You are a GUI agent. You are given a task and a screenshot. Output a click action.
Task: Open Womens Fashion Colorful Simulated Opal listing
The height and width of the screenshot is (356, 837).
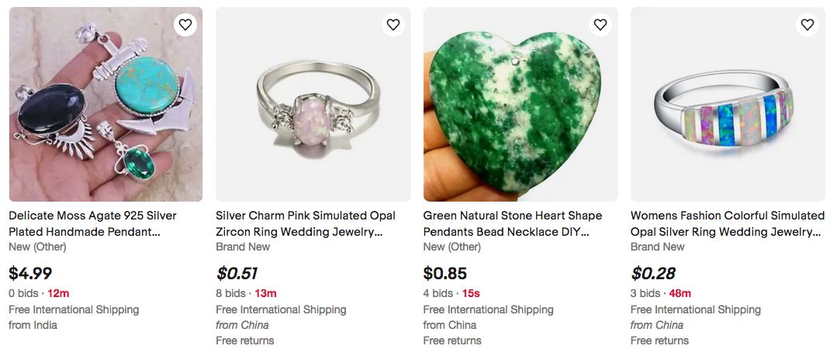(727, 223)
